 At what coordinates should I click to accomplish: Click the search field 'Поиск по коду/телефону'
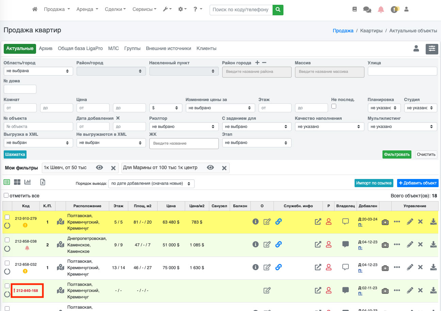(241, 10)
